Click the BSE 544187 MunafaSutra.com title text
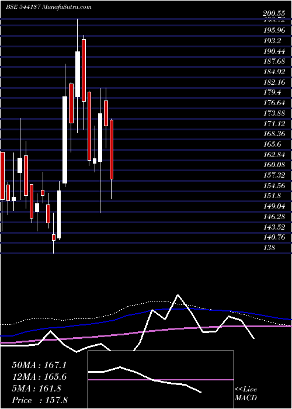292x409 pixels. coord(48,7)
